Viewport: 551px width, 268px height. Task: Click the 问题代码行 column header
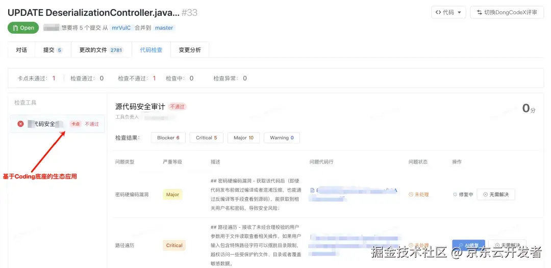[x=321, y=162]
